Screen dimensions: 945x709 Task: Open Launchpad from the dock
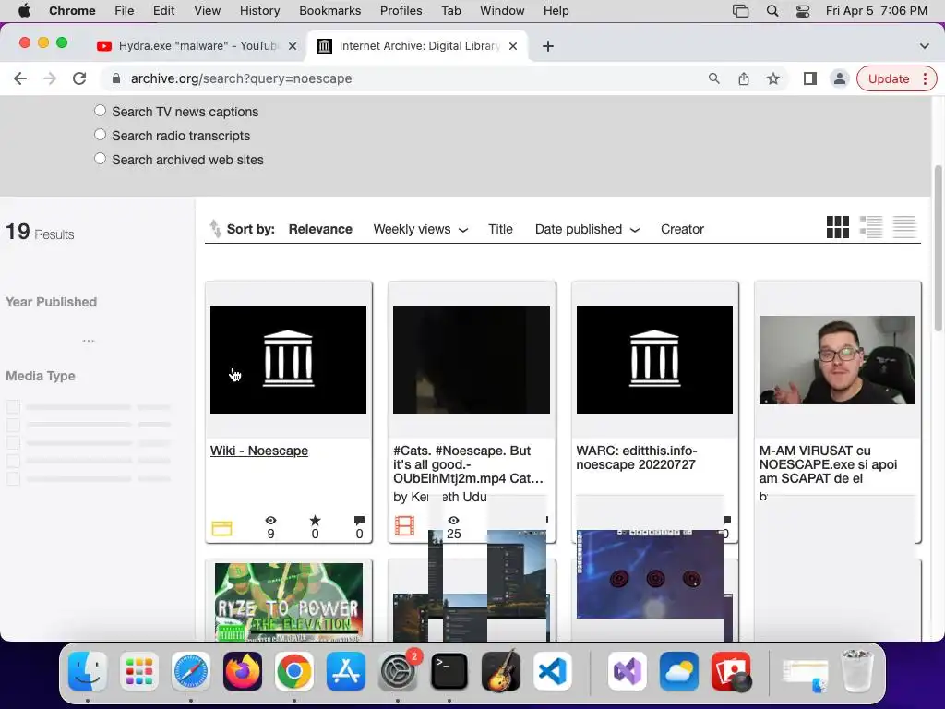[139, 671]
